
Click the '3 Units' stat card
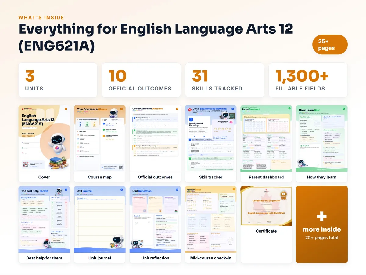58,80
